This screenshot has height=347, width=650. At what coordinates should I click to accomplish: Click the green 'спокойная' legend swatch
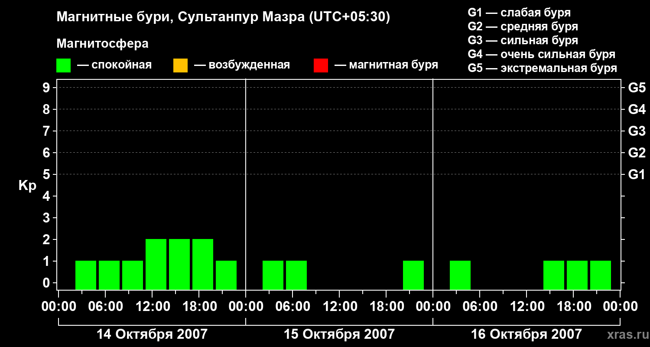click(63, 65)
